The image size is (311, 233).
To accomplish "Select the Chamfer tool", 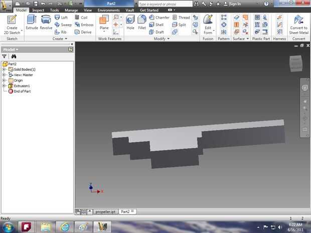I will tap(159, 18).
